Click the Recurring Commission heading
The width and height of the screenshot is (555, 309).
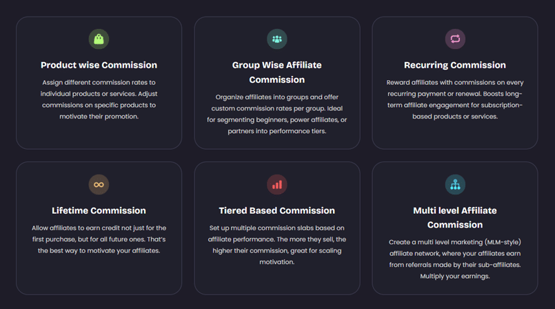(x=455, y=66)
